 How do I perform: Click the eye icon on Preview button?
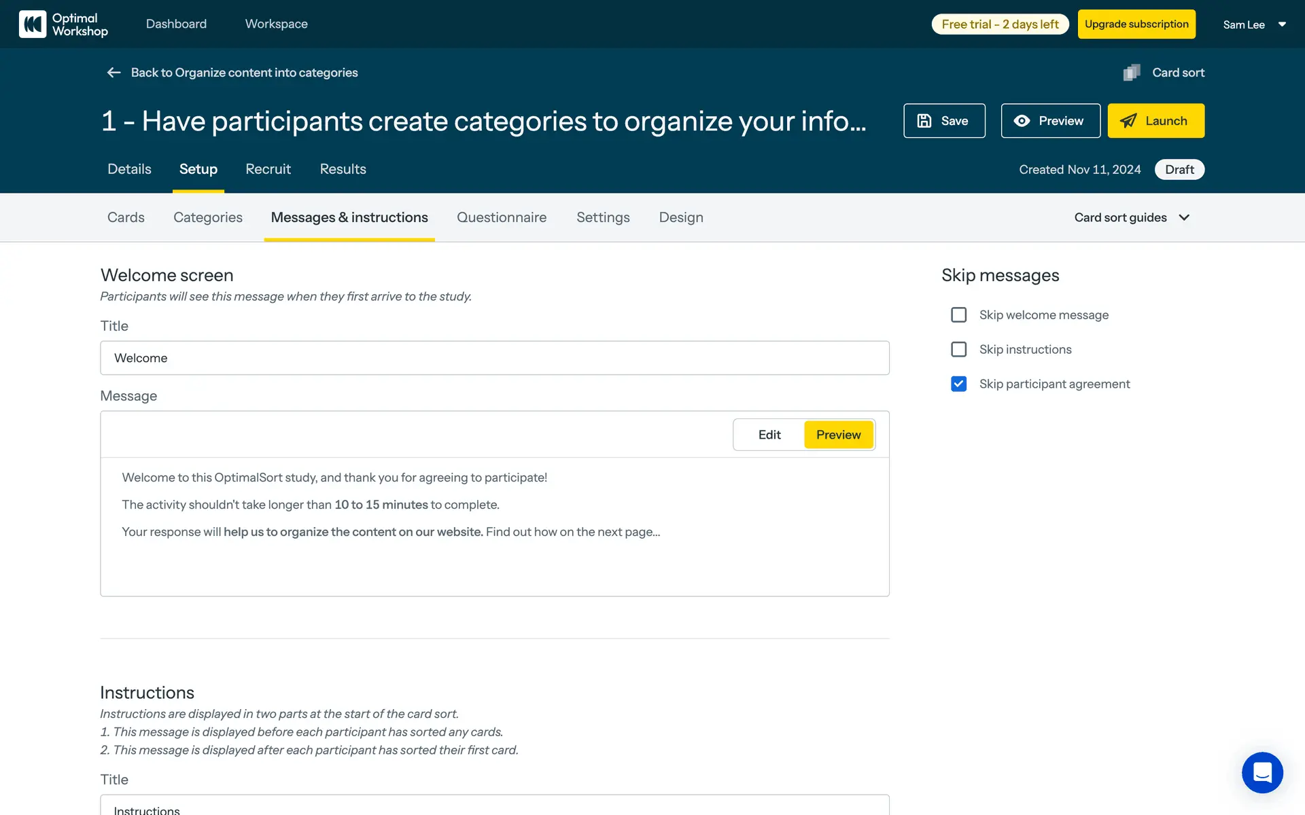coord(1022,121)
